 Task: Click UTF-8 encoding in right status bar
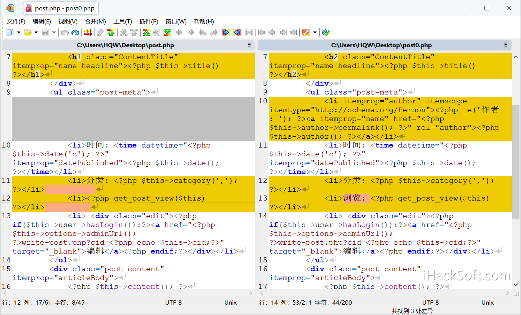click(430, 303)
